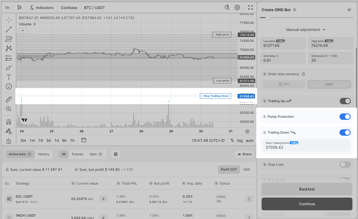The height and width of the screenshot is (219, 358).
Task: Enter fullscreen chart mode
Action: pyautogui.click(x=250, y=7)
